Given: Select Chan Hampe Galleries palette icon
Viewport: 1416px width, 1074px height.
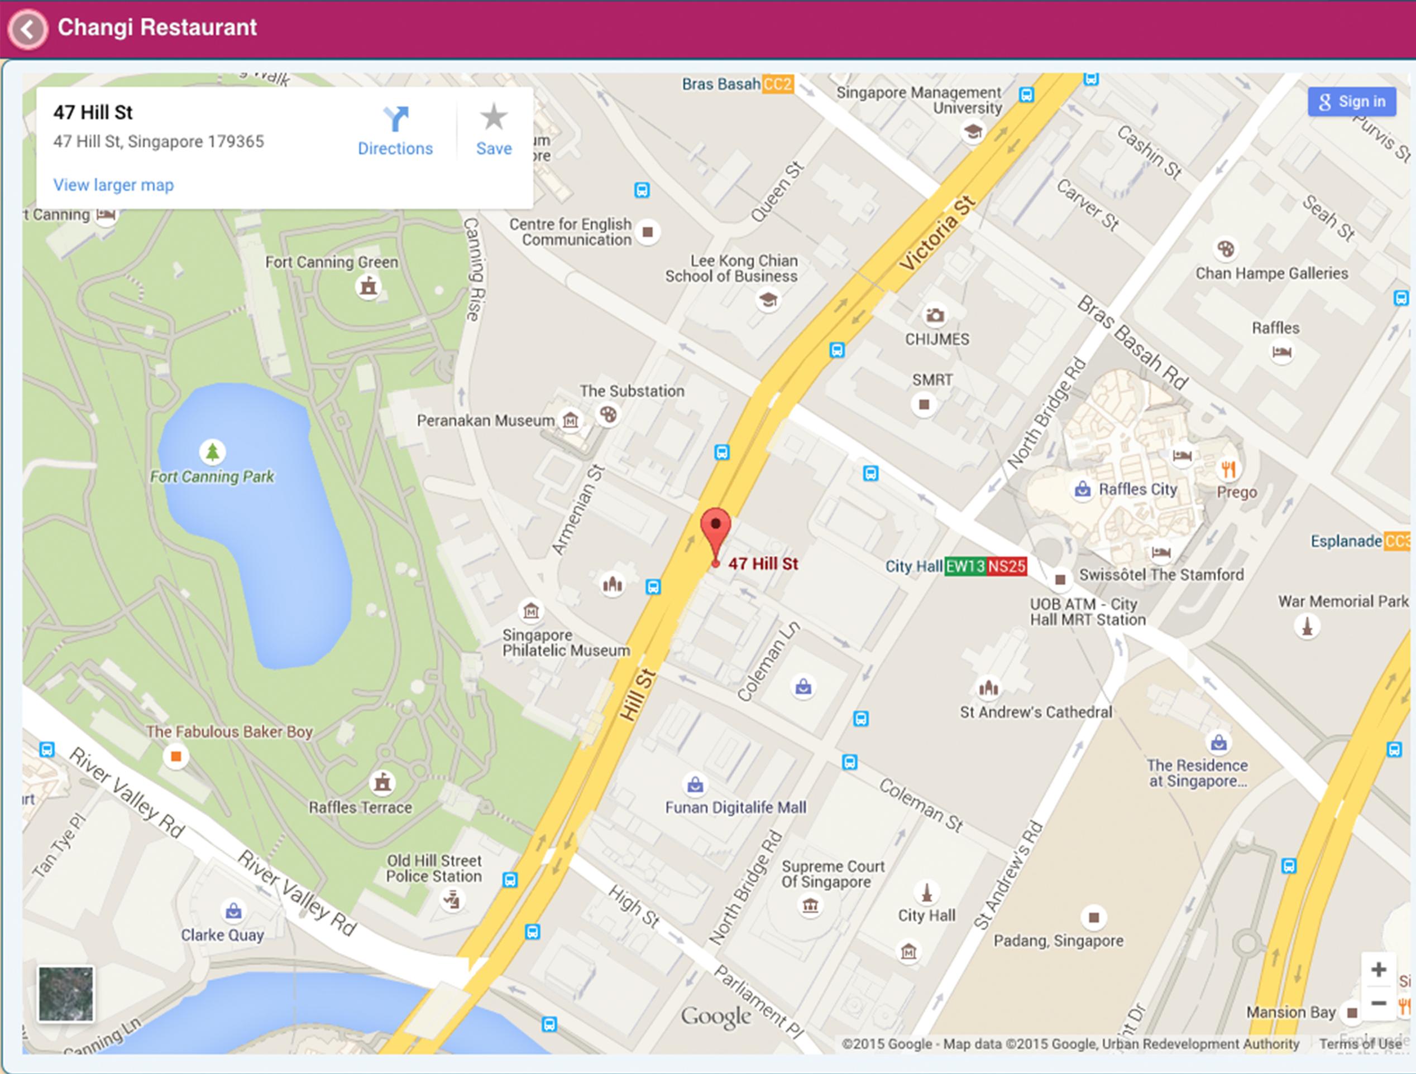Looking at the screenshot, I should 1225,249.
